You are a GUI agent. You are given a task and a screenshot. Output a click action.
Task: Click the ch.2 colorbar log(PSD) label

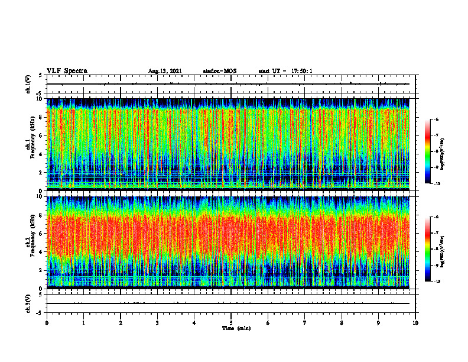tap(443, 251)
